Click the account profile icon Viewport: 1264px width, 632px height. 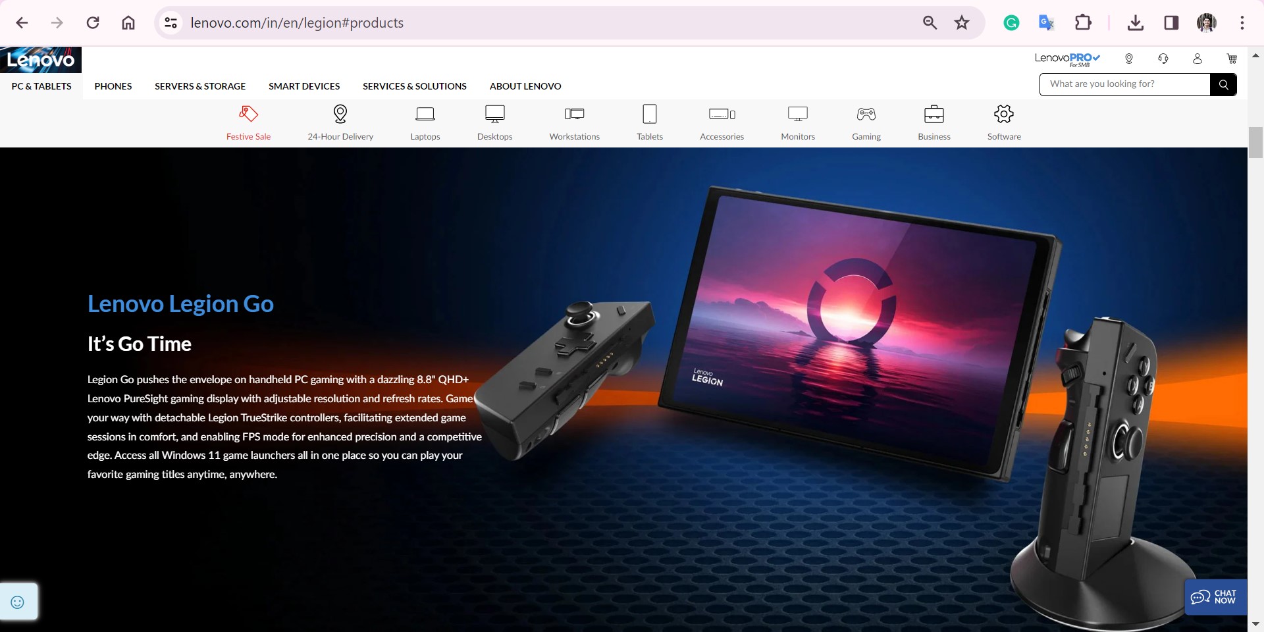pyautogui.click(x=1198, y=59)
